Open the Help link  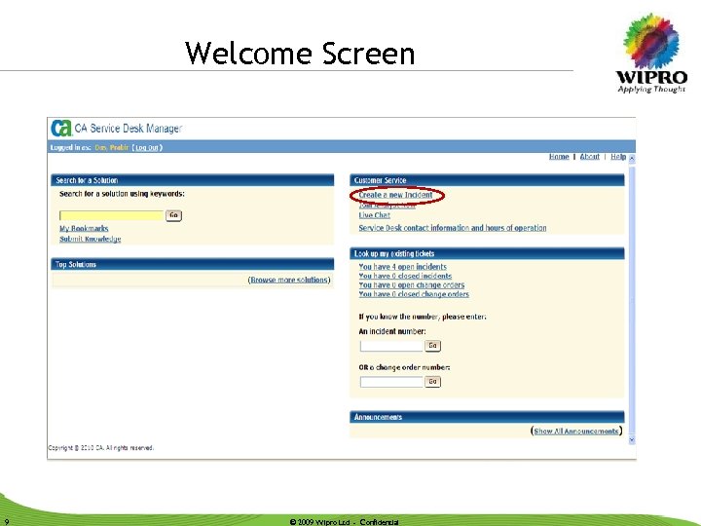click(618, 157)
